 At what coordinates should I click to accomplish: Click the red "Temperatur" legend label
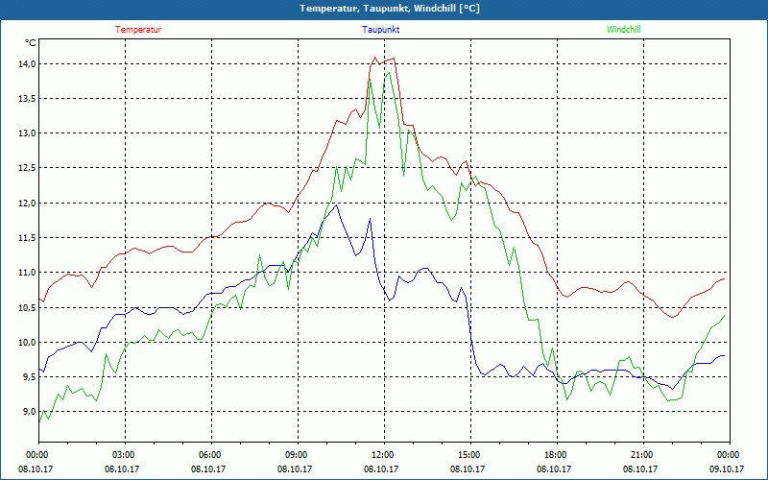pos(138,29)
